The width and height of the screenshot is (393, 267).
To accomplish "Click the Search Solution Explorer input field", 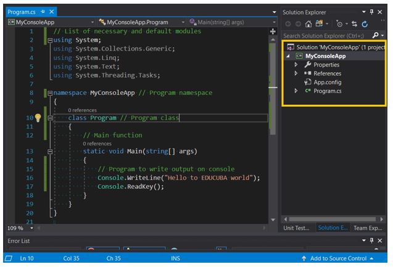I will [324, 36].
